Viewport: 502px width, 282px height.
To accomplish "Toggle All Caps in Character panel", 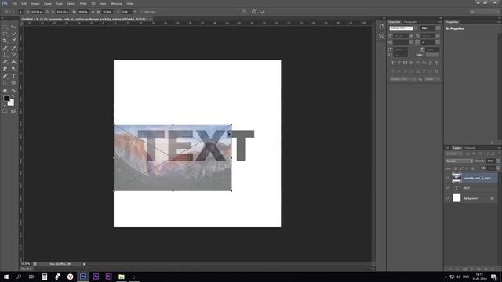I will 405,63.
